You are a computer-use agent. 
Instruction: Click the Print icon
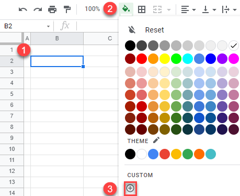(52, 9)
